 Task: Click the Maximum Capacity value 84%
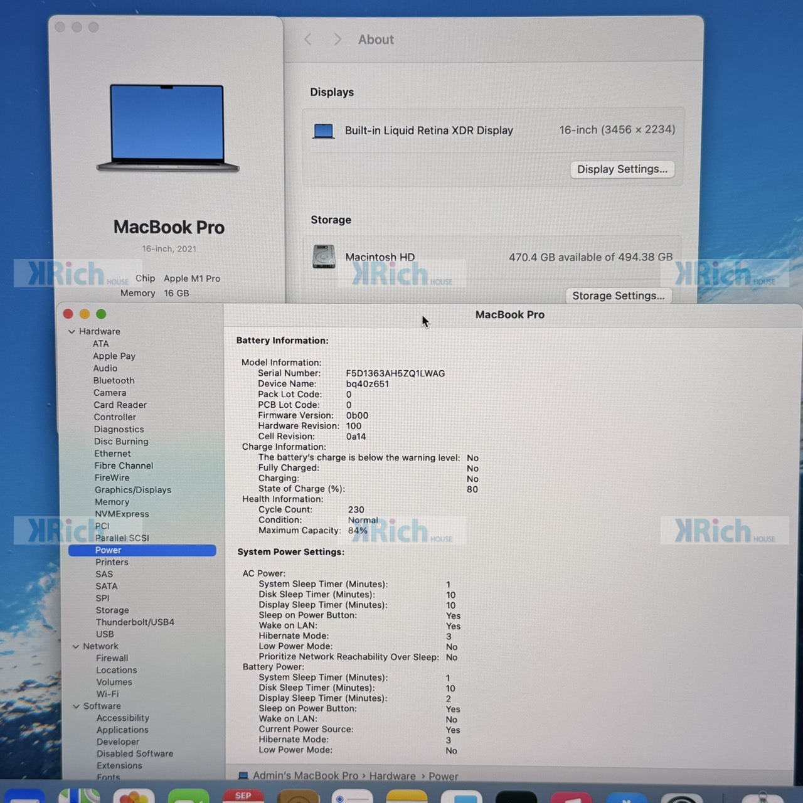click(358, 530)
